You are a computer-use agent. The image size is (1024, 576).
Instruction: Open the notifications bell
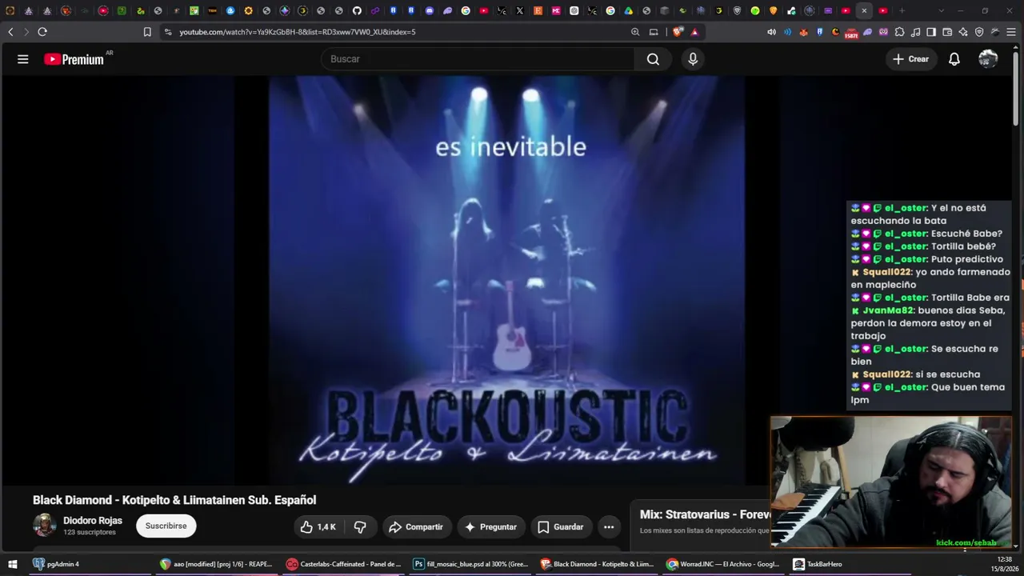[x=954, y=59]
